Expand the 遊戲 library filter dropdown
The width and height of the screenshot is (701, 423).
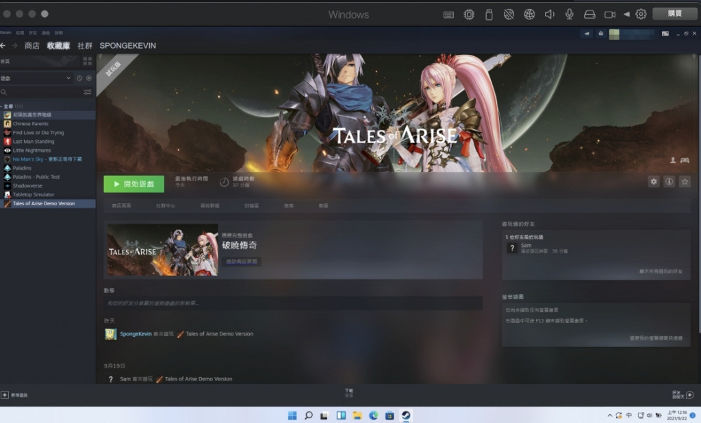[x=36, y=78]
